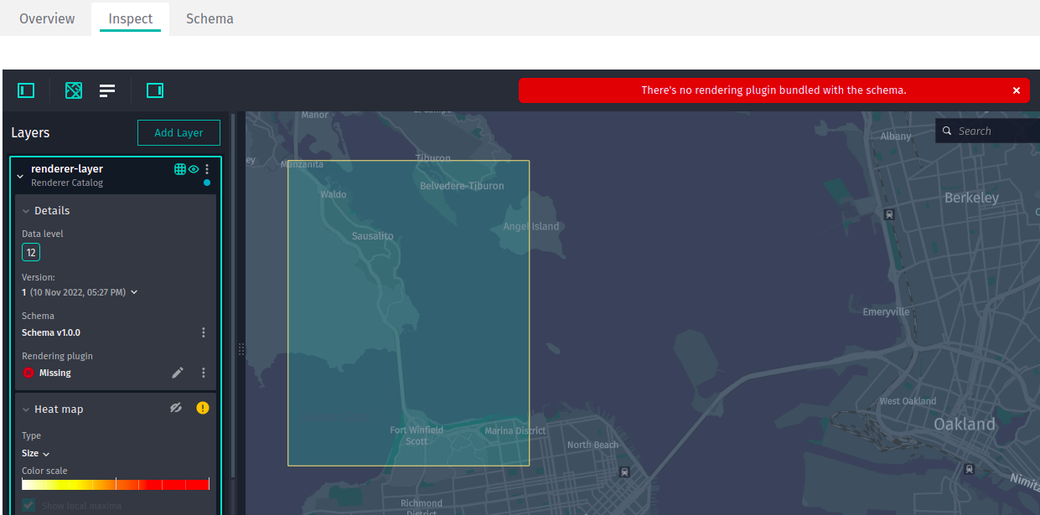Click the Oakland map label
The image size is (1040, 515).
click(x=965, y=425)
